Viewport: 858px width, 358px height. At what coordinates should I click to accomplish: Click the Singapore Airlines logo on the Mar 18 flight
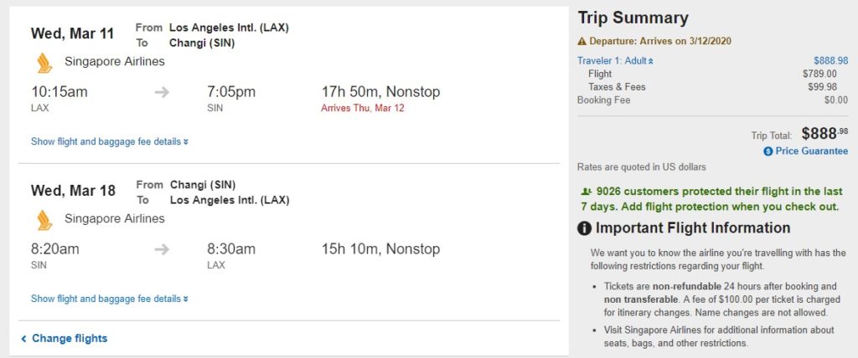pos(44,219)
